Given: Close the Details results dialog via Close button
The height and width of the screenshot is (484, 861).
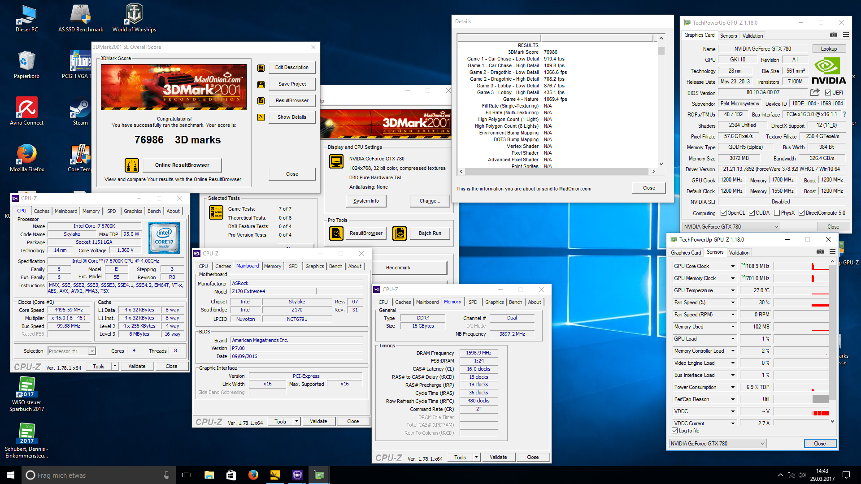Looking at the screenshot, I should tap(649, 188).
